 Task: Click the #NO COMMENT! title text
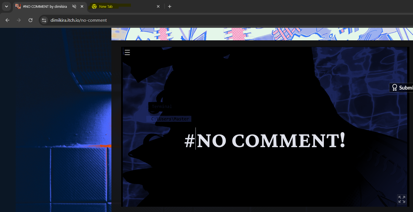[x=265, y=140]
